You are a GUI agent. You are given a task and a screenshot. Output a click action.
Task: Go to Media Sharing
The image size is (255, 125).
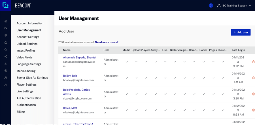[26, 71]
